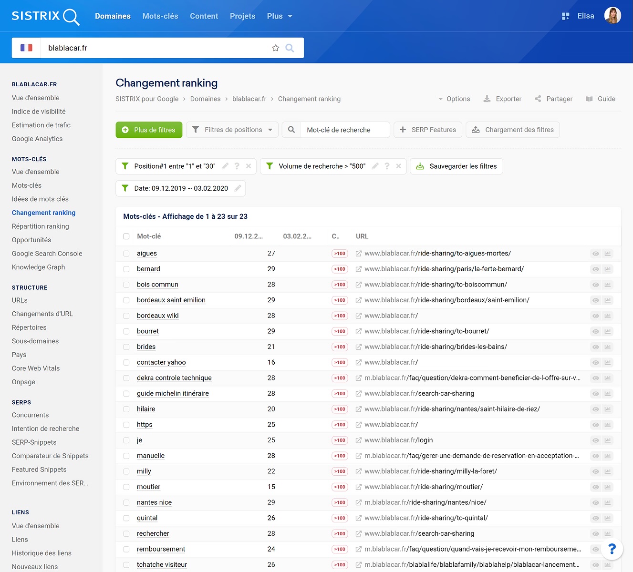This screenshot has width=633, height=572.
Task: Show history chart for bourret row
Action: pos(608,331)
